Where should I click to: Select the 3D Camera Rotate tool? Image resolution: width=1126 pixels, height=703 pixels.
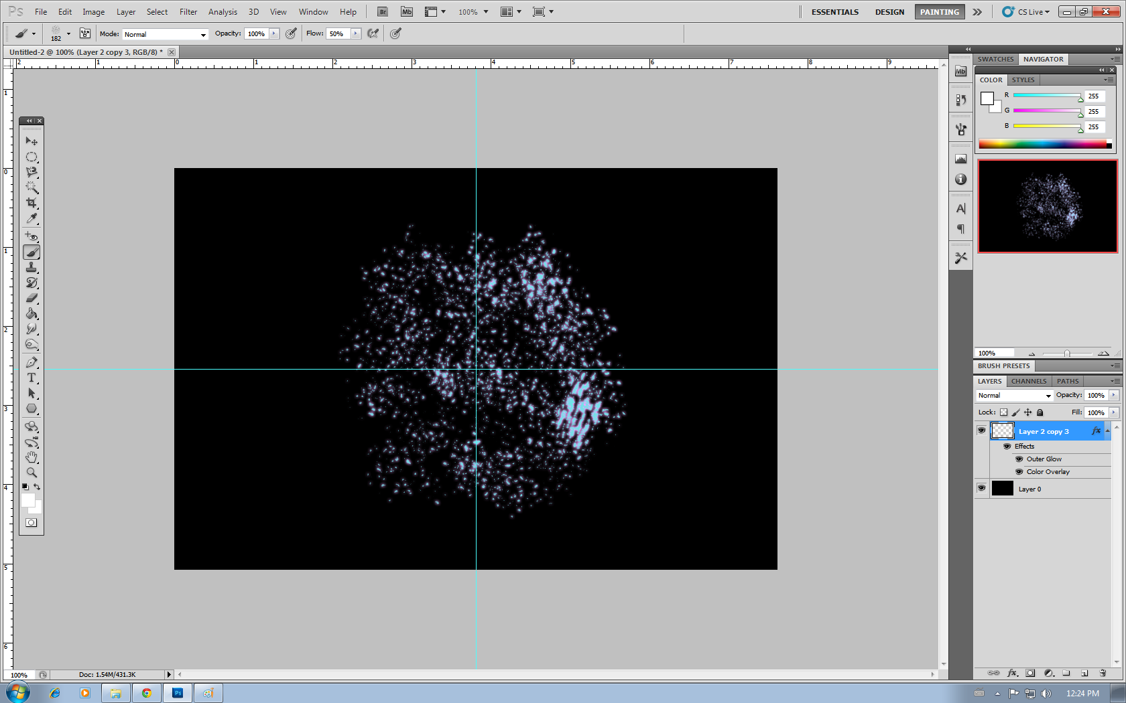[x=32, y=442]
